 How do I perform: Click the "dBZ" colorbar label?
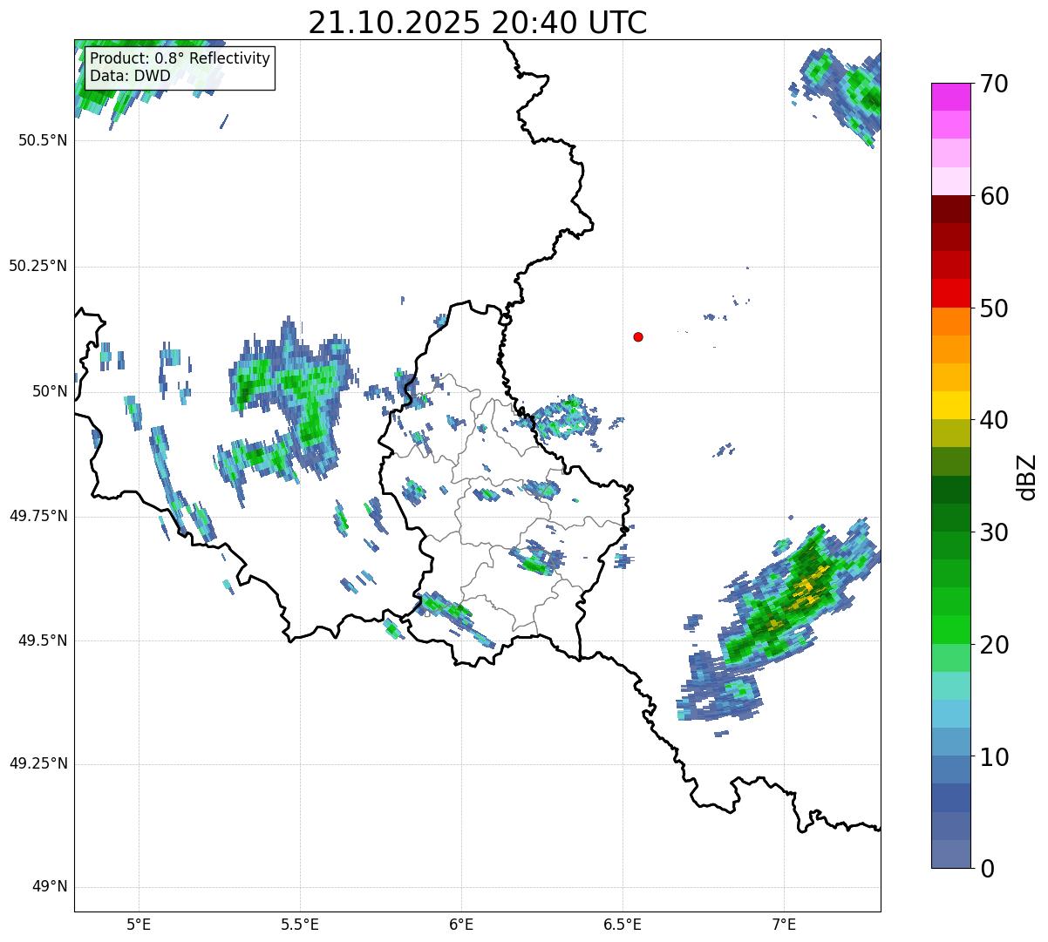click(x=1027, y=476)
